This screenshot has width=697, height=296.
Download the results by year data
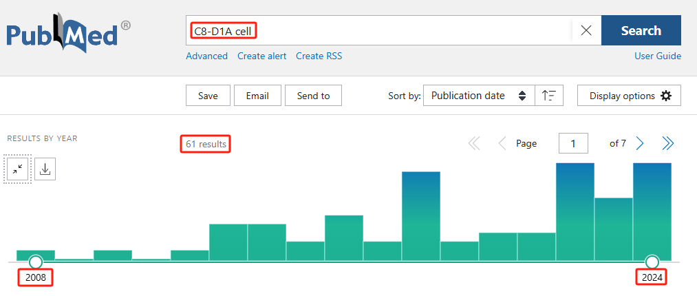45,169
